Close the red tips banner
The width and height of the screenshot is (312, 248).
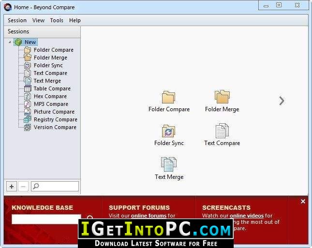point(303,202)
